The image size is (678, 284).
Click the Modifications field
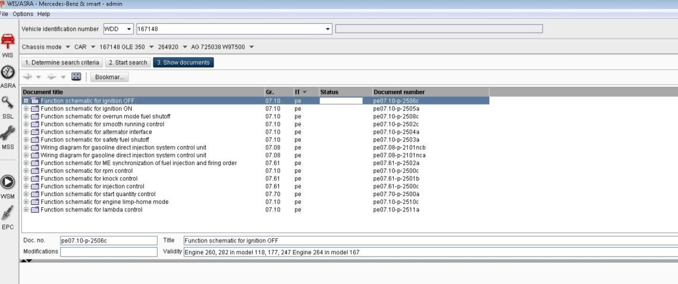(108, 251)
